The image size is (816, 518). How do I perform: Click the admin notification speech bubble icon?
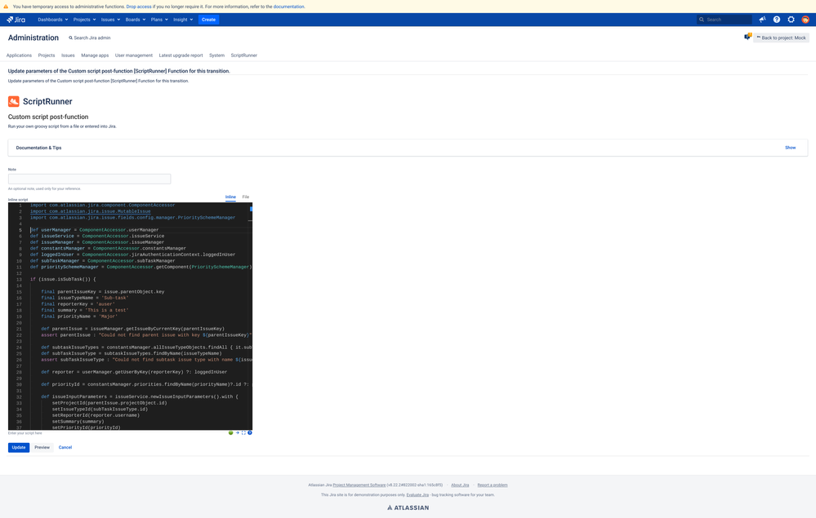click(x=748, y=37)
